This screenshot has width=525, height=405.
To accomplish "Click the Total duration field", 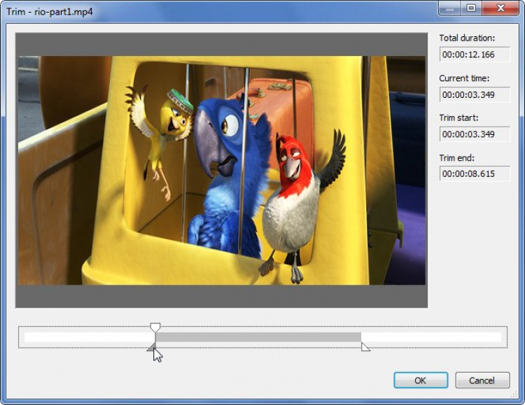I will [475, 55].
